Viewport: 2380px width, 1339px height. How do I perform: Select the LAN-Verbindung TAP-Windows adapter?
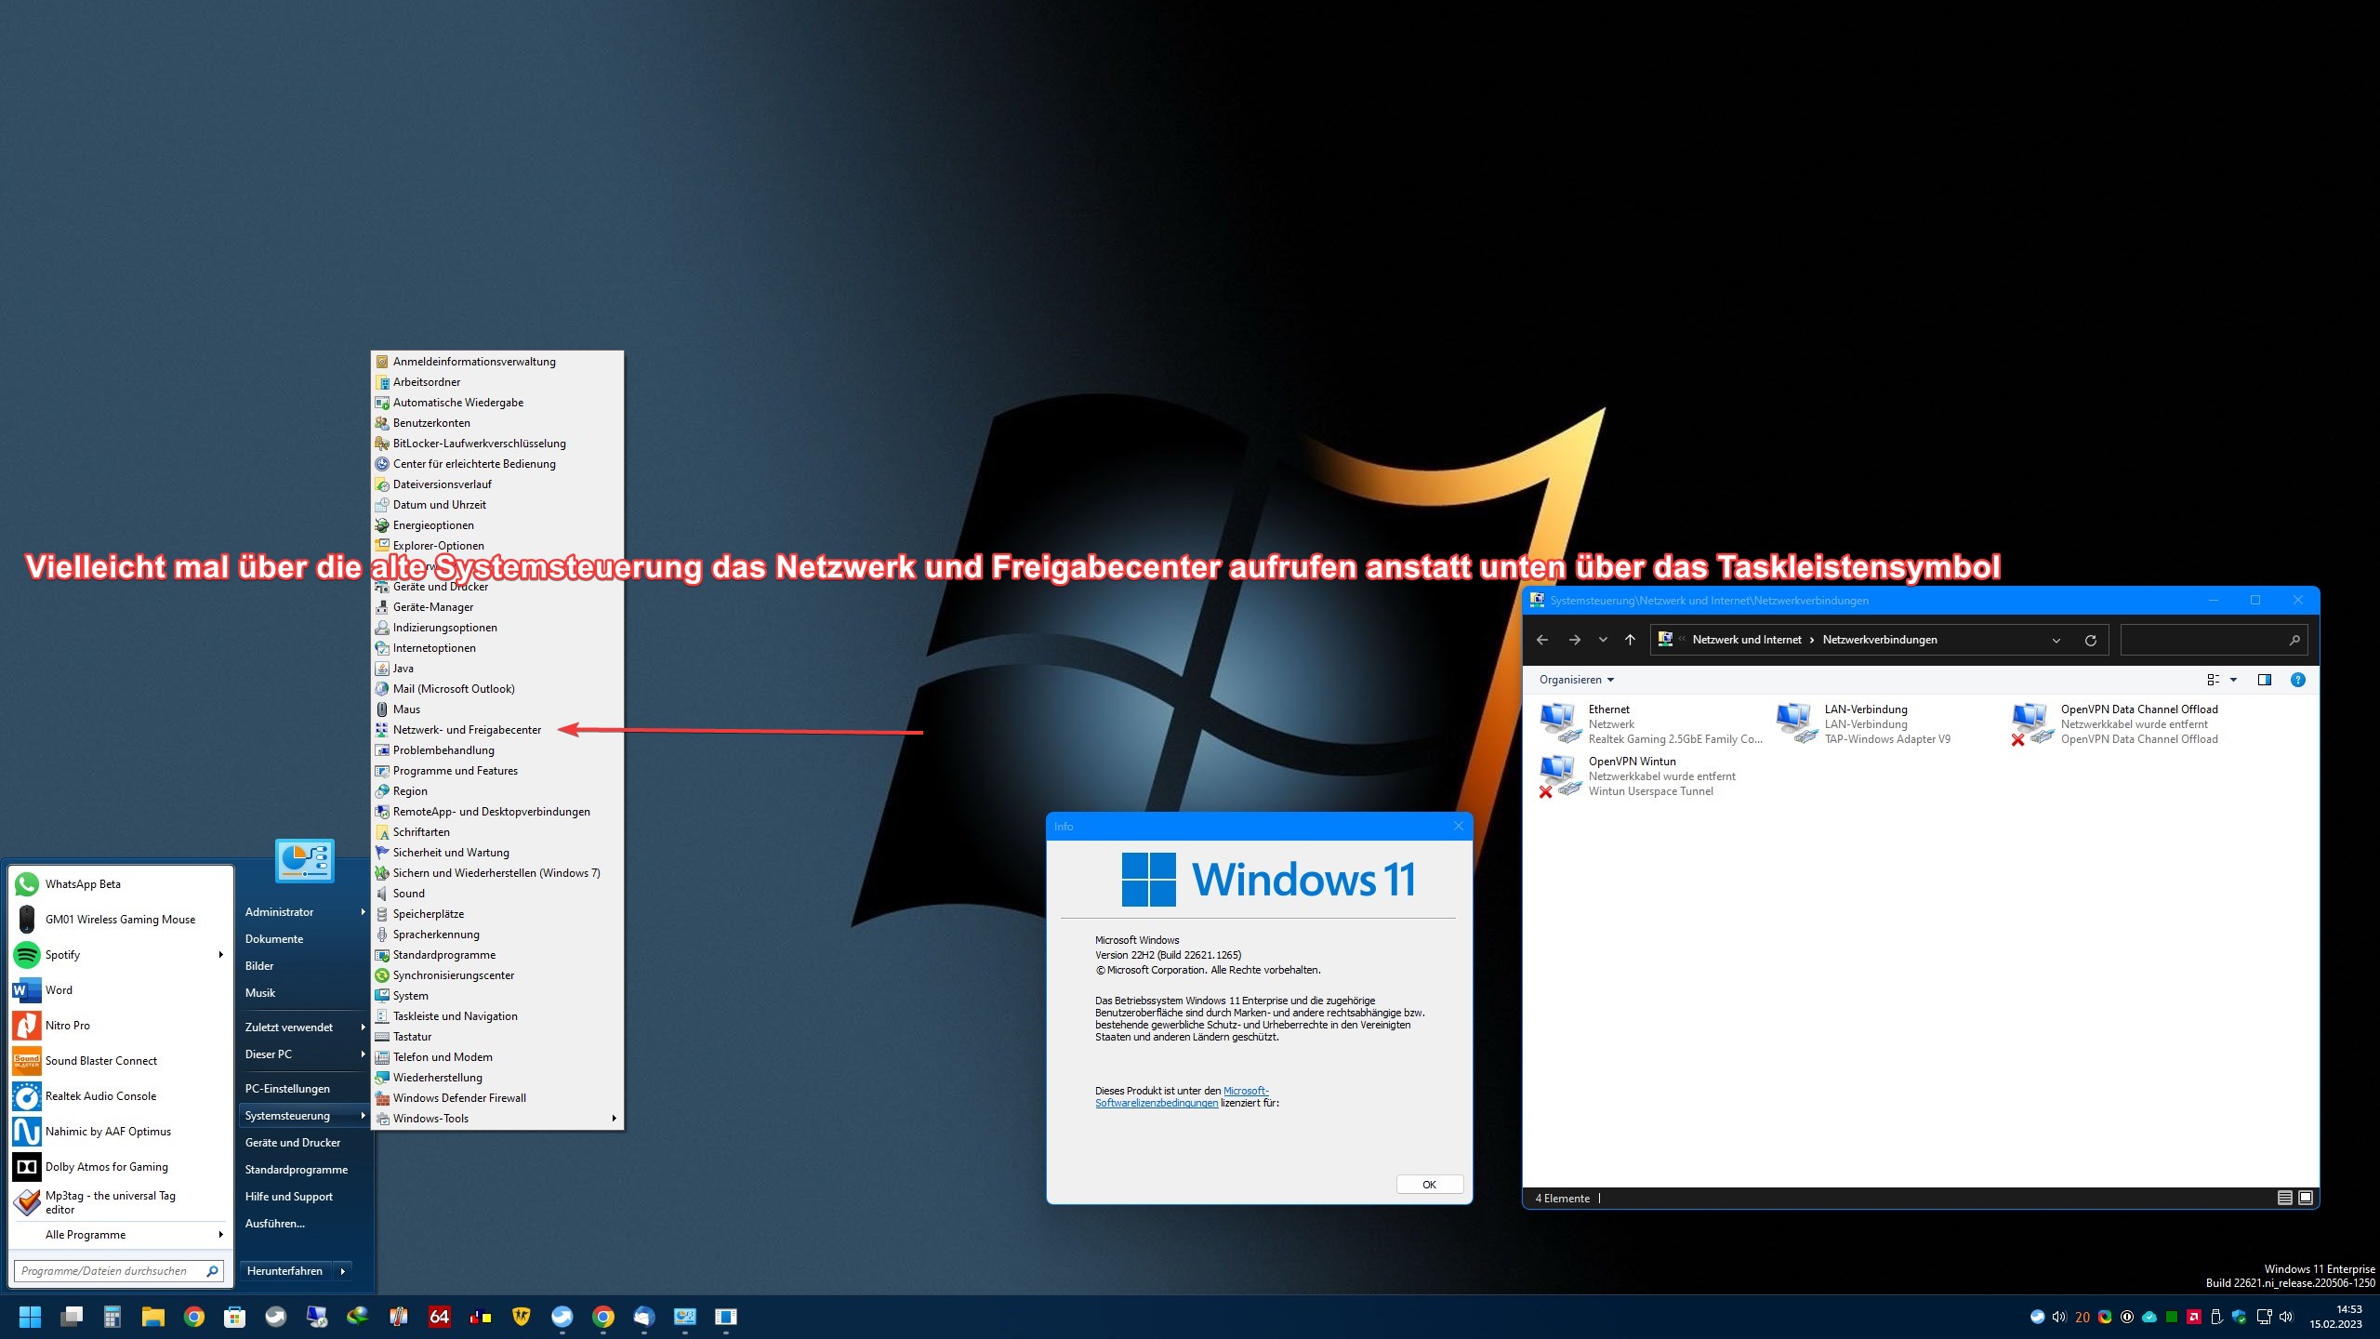1865,724
